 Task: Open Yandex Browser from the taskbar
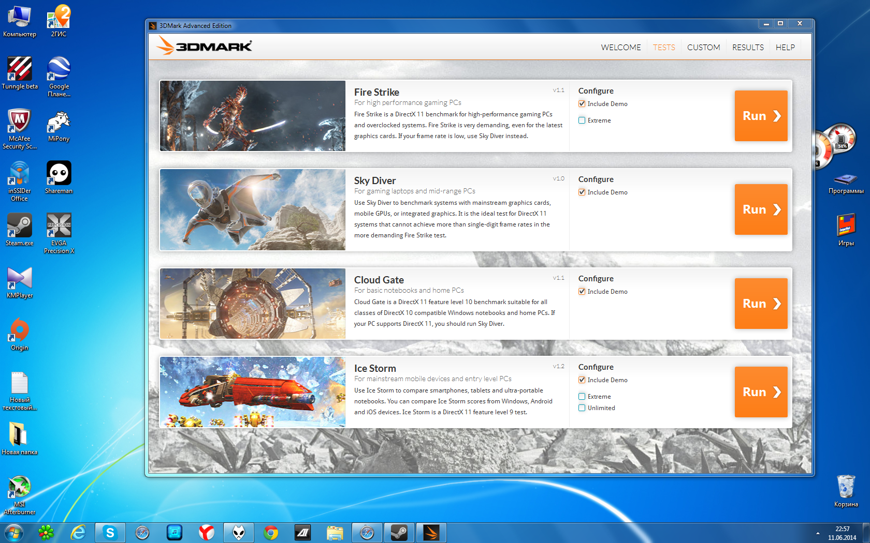coord(207,533)
